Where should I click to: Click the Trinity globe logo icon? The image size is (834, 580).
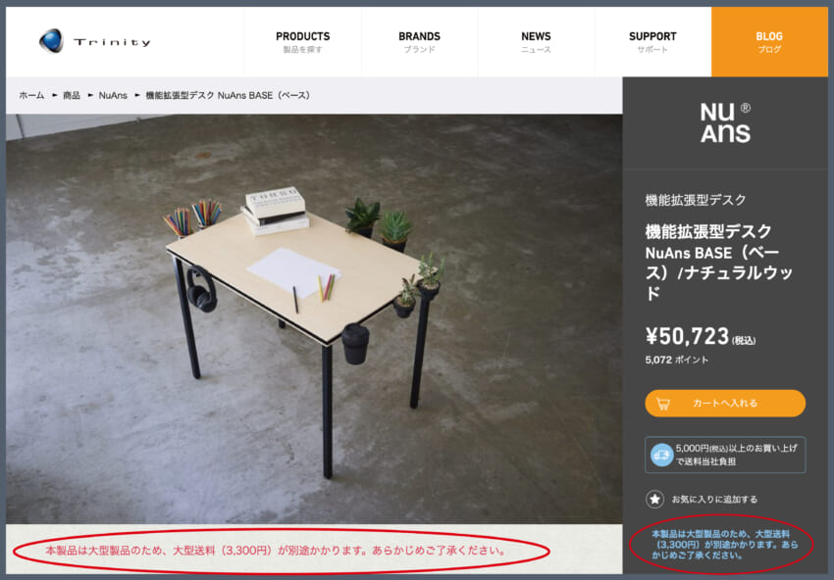coord(51,41)
